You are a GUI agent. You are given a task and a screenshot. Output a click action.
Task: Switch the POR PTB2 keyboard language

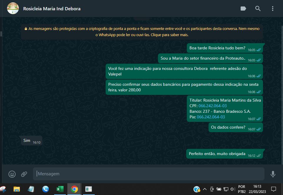tap(242, 189)
